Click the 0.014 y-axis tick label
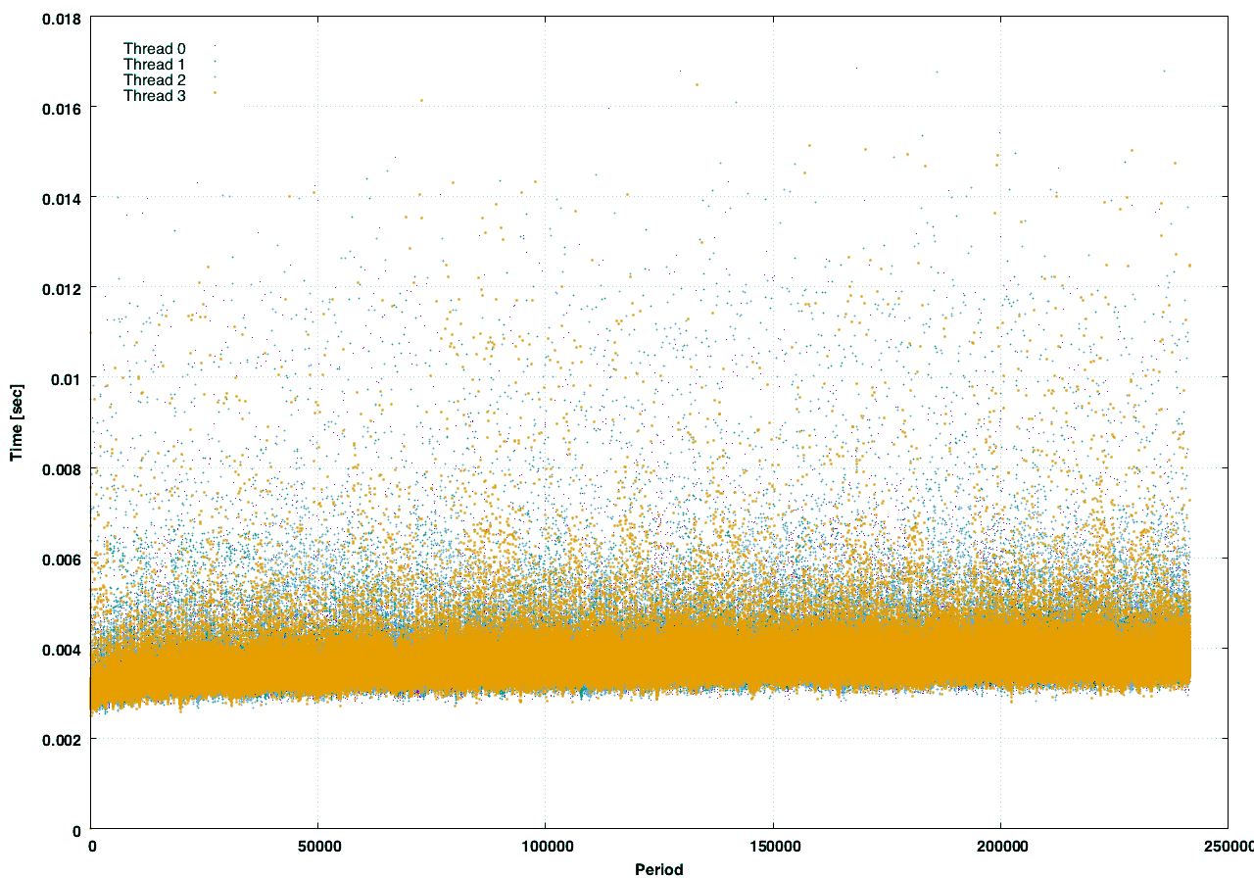 click(62, 197)
